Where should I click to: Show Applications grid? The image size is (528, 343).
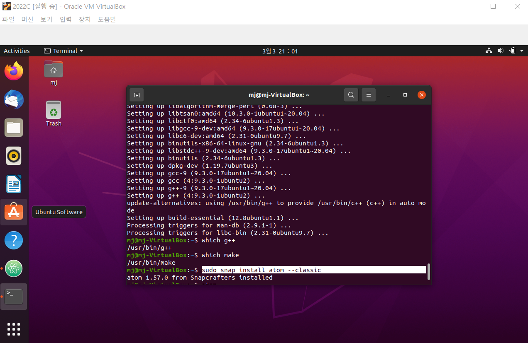[x=14, y=329]
